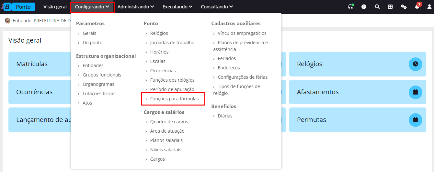Image resolution: width=434 pixels, height=172 pixels.
Task: Expand the Executando dropdown menu
Action: point(177,7)
